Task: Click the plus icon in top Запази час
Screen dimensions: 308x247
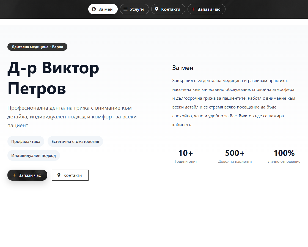Action: [193, 9]
